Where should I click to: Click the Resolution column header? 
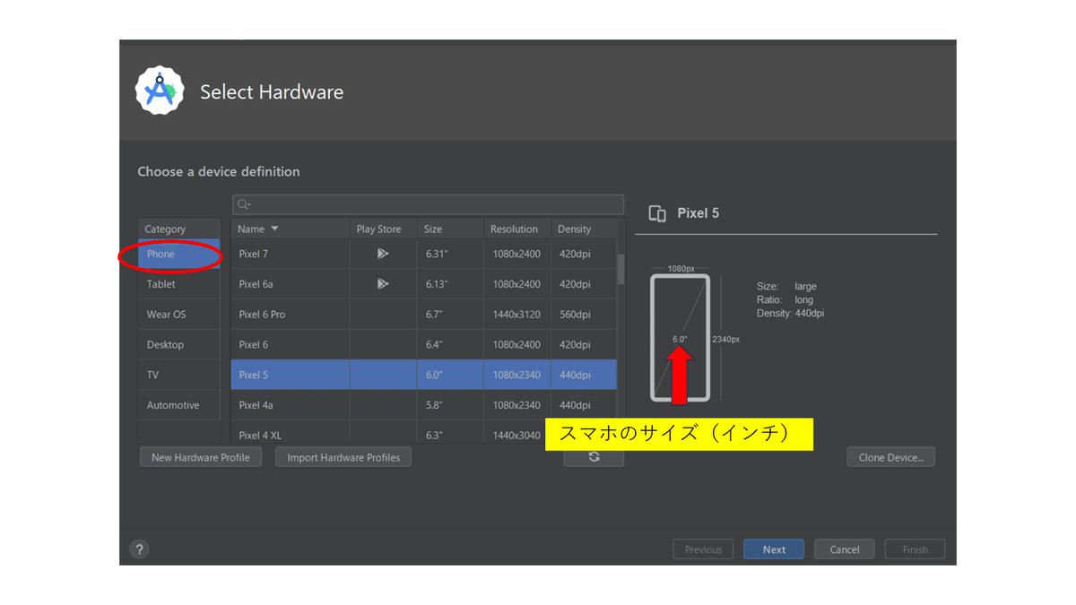(x=517, y=229)
